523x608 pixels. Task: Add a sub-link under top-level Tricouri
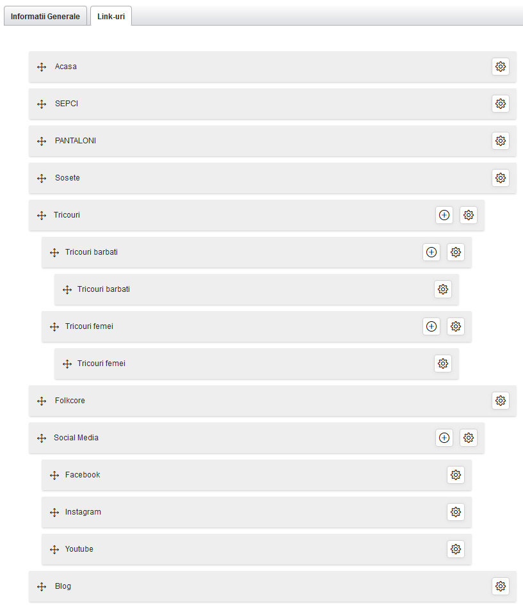[444, 215]
